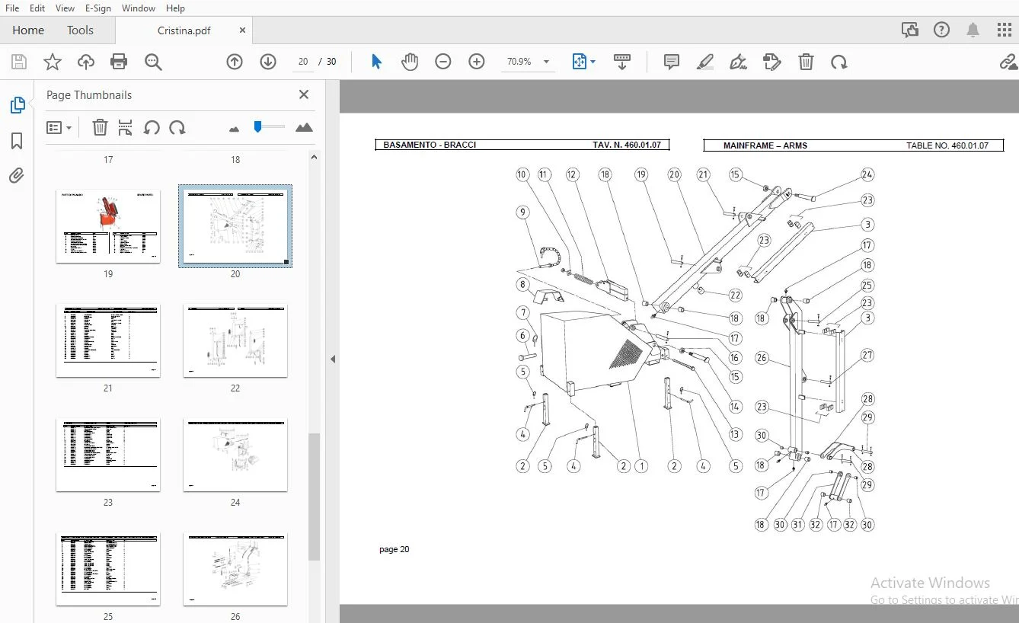Open the fit page options tool

tap(583, 62)
